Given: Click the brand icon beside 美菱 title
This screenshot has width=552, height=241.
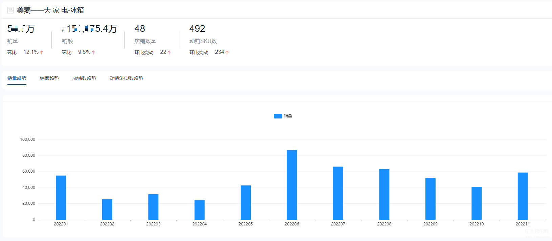Looking at the screenshot, I should pyautogui.click(x=10, y=10).
